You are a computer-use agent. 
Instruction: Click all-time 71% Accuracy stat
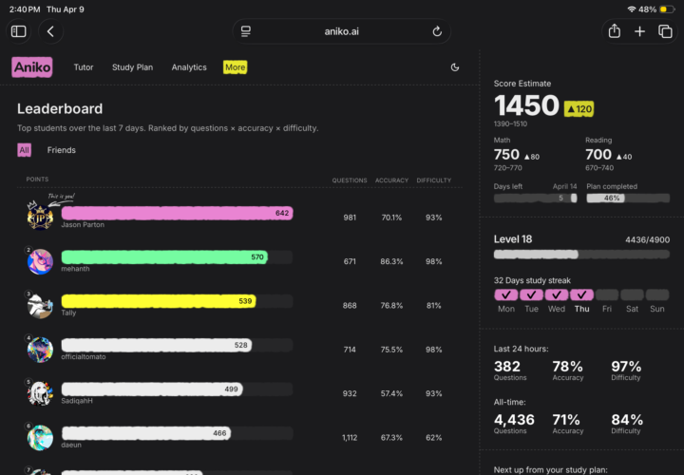click(x=567, y=423)
